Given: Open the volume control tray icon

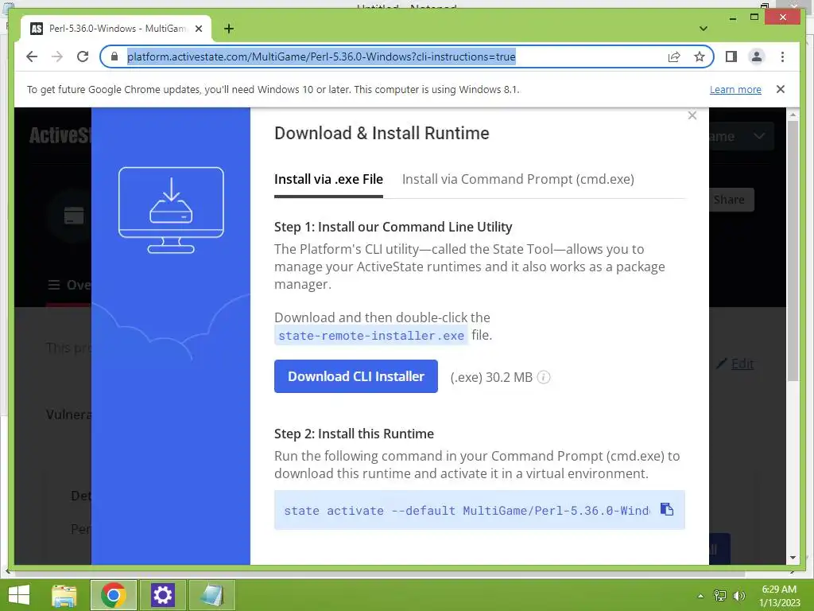Looking at the screenshot, I should [x=739, y=595].
